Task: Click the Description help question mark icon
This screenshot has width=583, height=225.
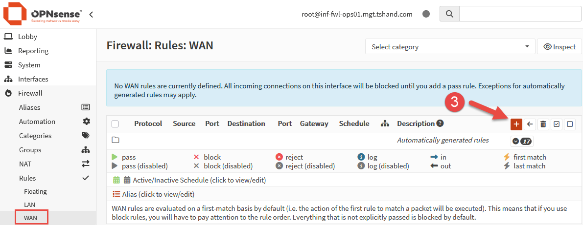Action: coord(440,123)
